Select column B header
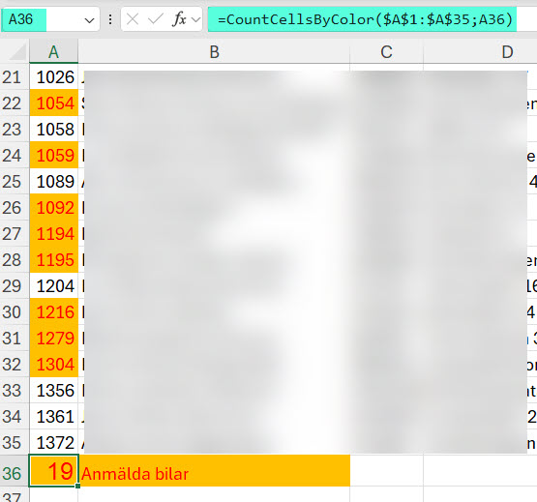Screen dimensions: 537x502 click(214, 51)
